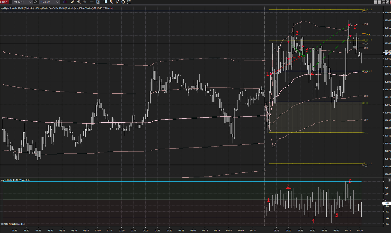Open the YM 12-16 instrument dropdown
Image resolution: width=391 pixels, height=233 pixels.
[22, 2]
